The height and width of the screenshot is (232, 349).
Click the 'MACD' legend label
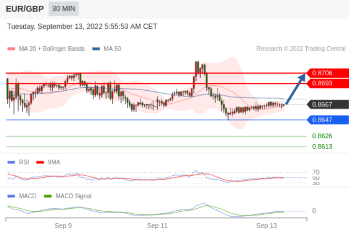[x=28, y=196]
